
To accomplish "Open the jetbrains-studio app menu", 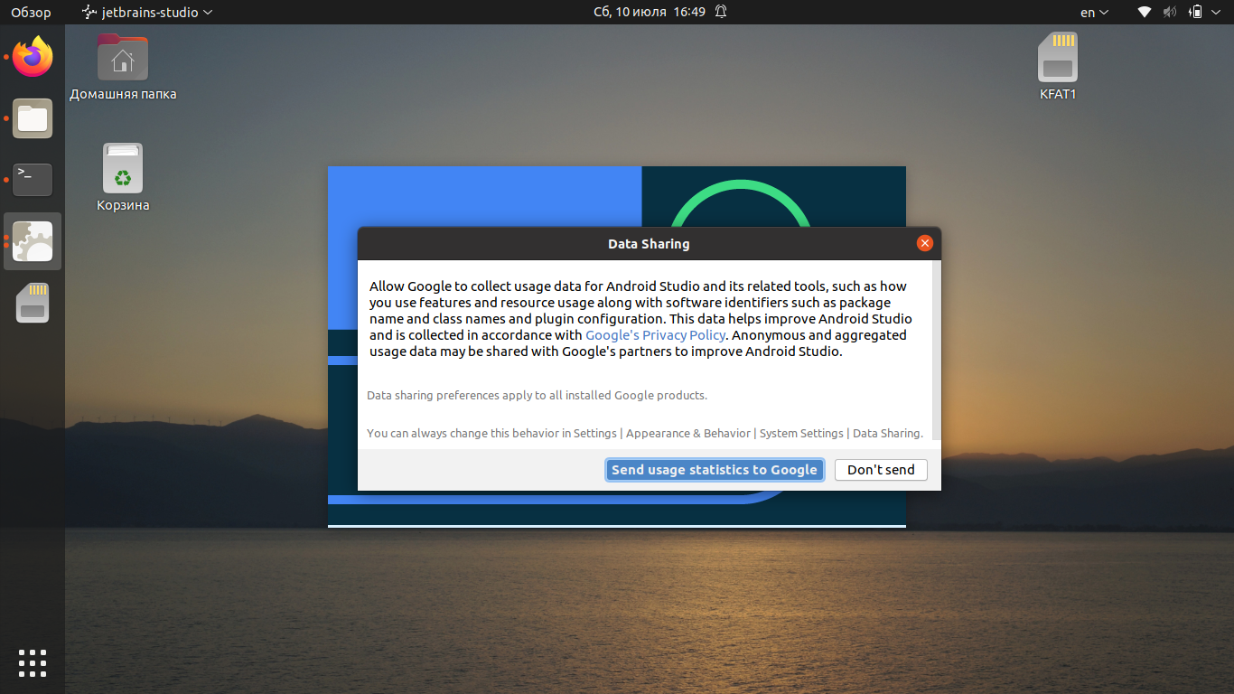I will [147, 12].
